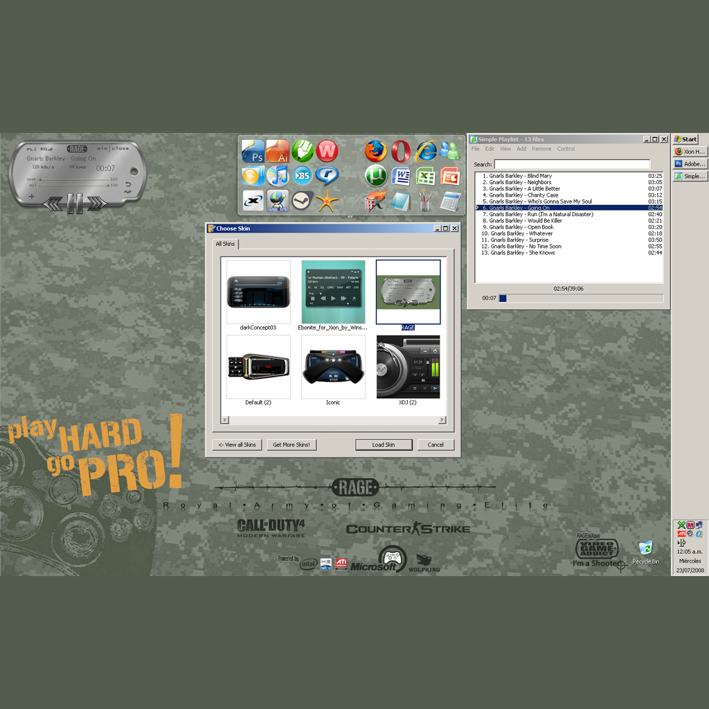Image resolution: width=709 pixels, height=709 pixels.
Task: Select 'Gnarls Barkley - She Knows' track
Action: pos(569,253)
